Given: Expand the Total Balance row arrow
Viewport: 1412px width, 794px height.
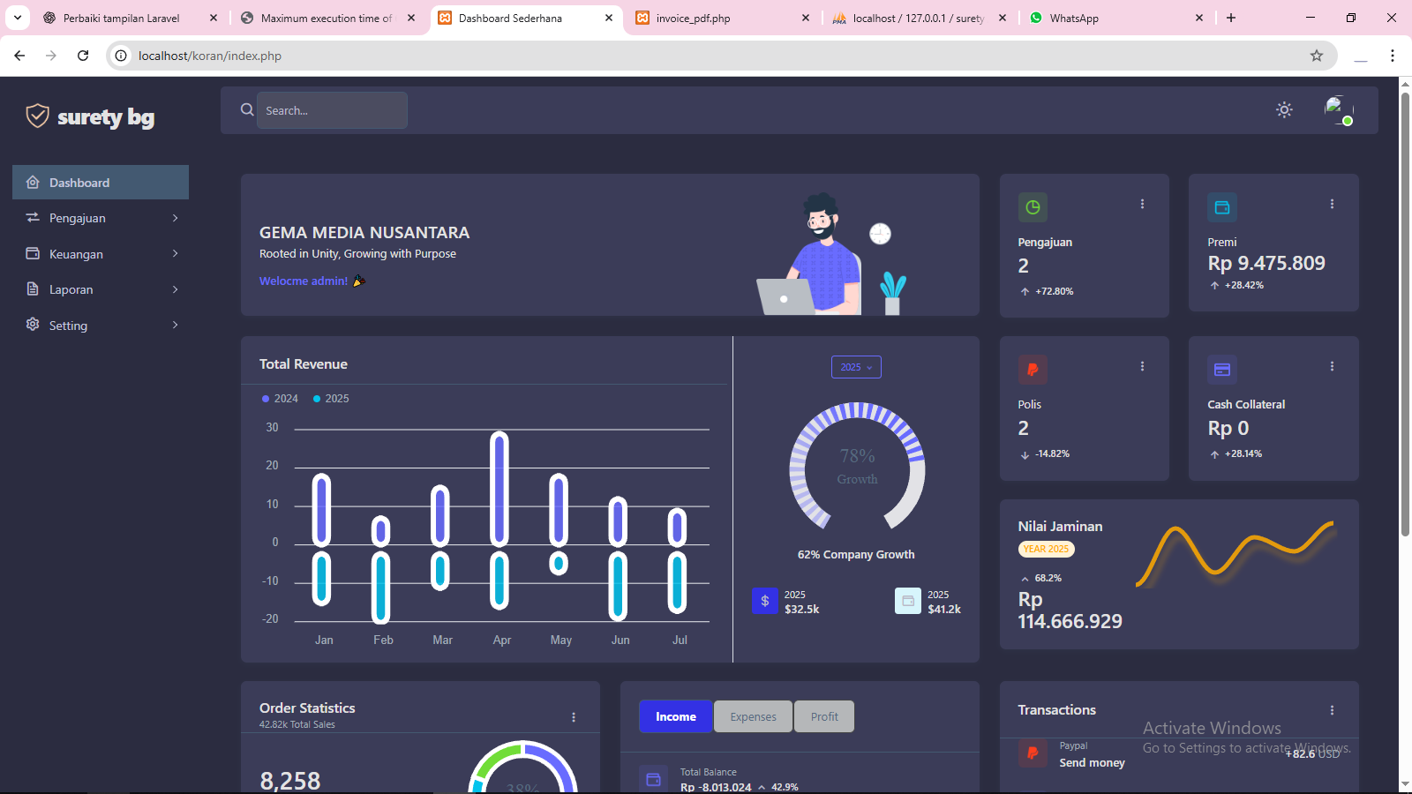Looking at the screenshot, I should pyautogui.click(x=761, y=787).
